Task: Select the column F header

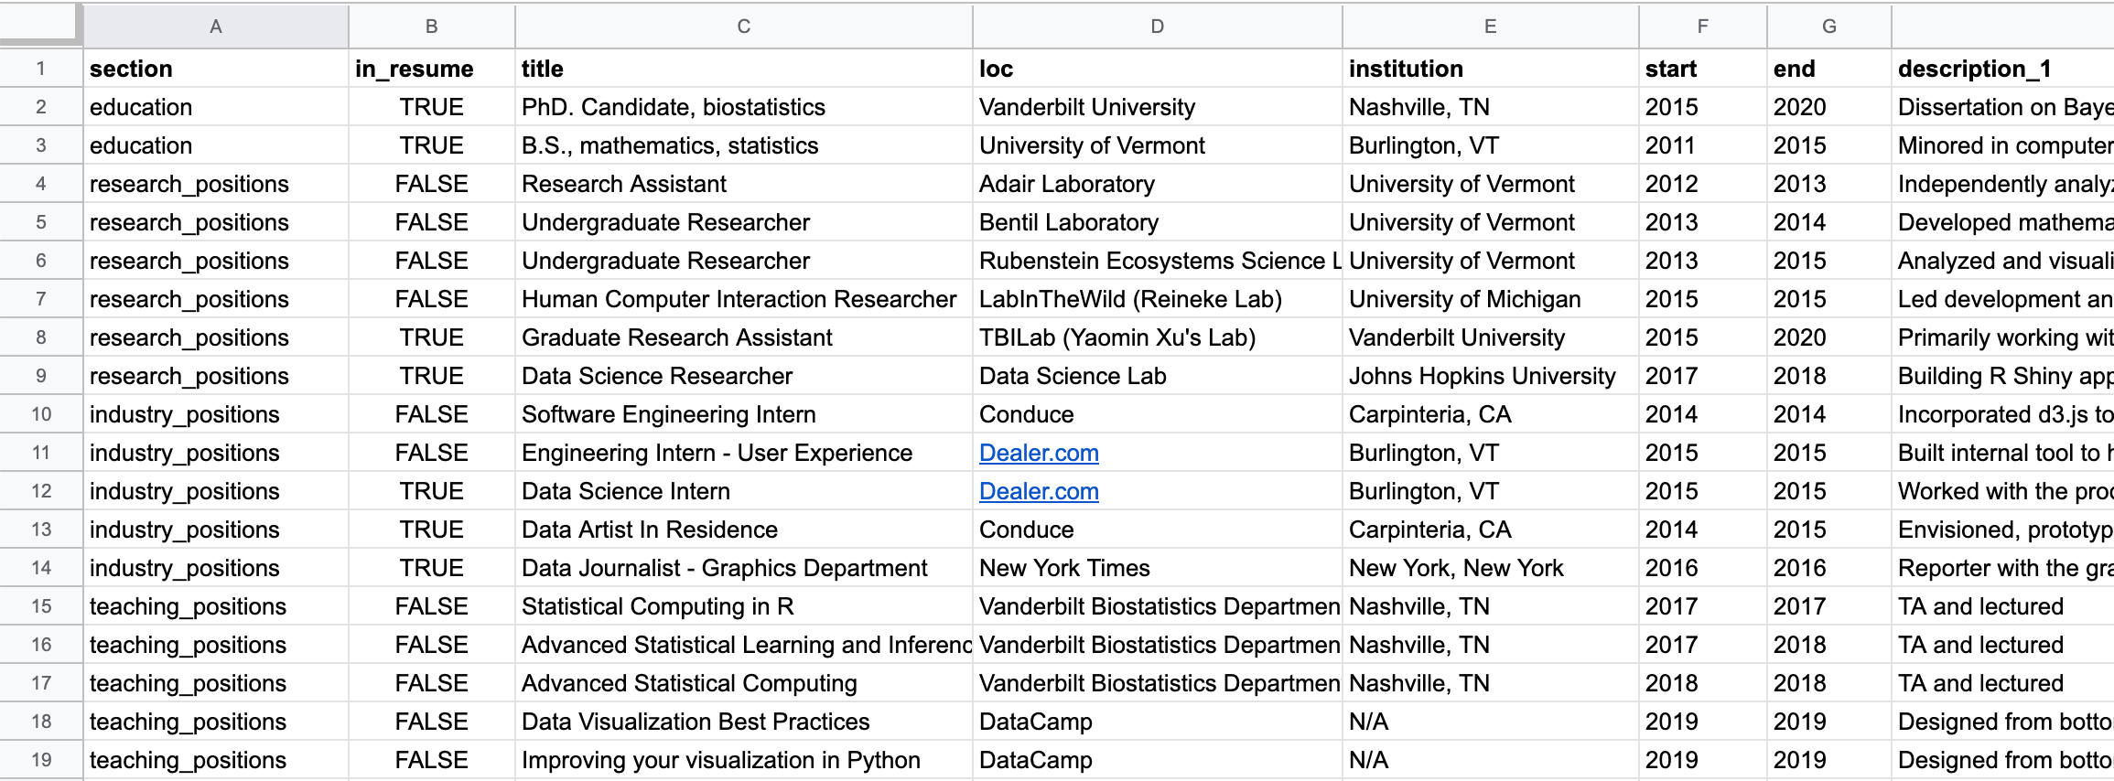Action: click(1702, 27)
